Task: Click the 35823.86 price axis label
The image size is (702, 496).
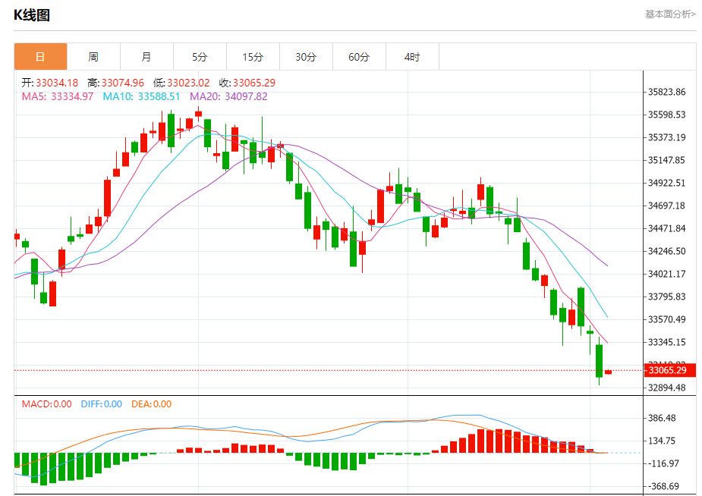Action: tap(667, 92)
